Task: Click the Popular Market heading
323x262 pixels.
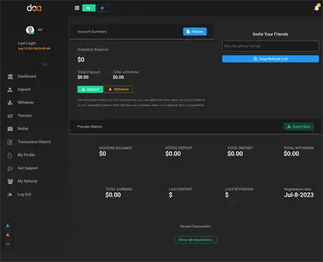Action: (89, 126)
